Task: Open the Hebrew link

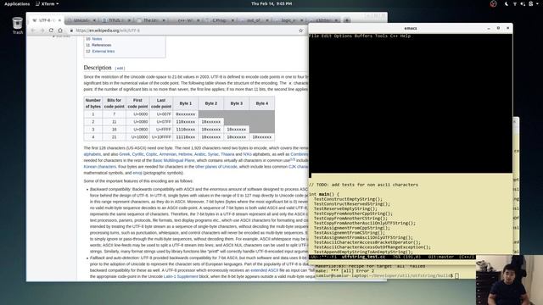Action: (185, 154)
